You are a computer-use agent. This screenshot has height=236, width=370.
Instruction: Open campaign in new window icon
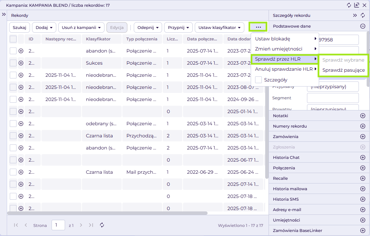pos(357,5)
